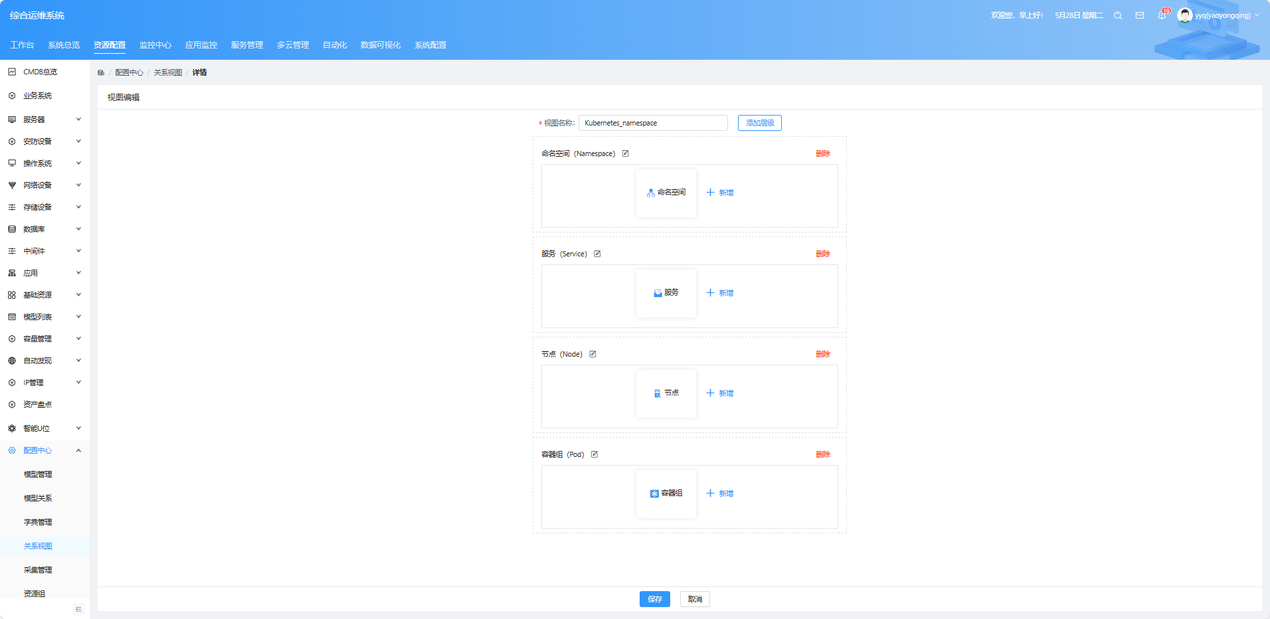Open the user account dropdown arrow
The width and height of the screenshot is (1270, 619).
tap(1257, 15)
